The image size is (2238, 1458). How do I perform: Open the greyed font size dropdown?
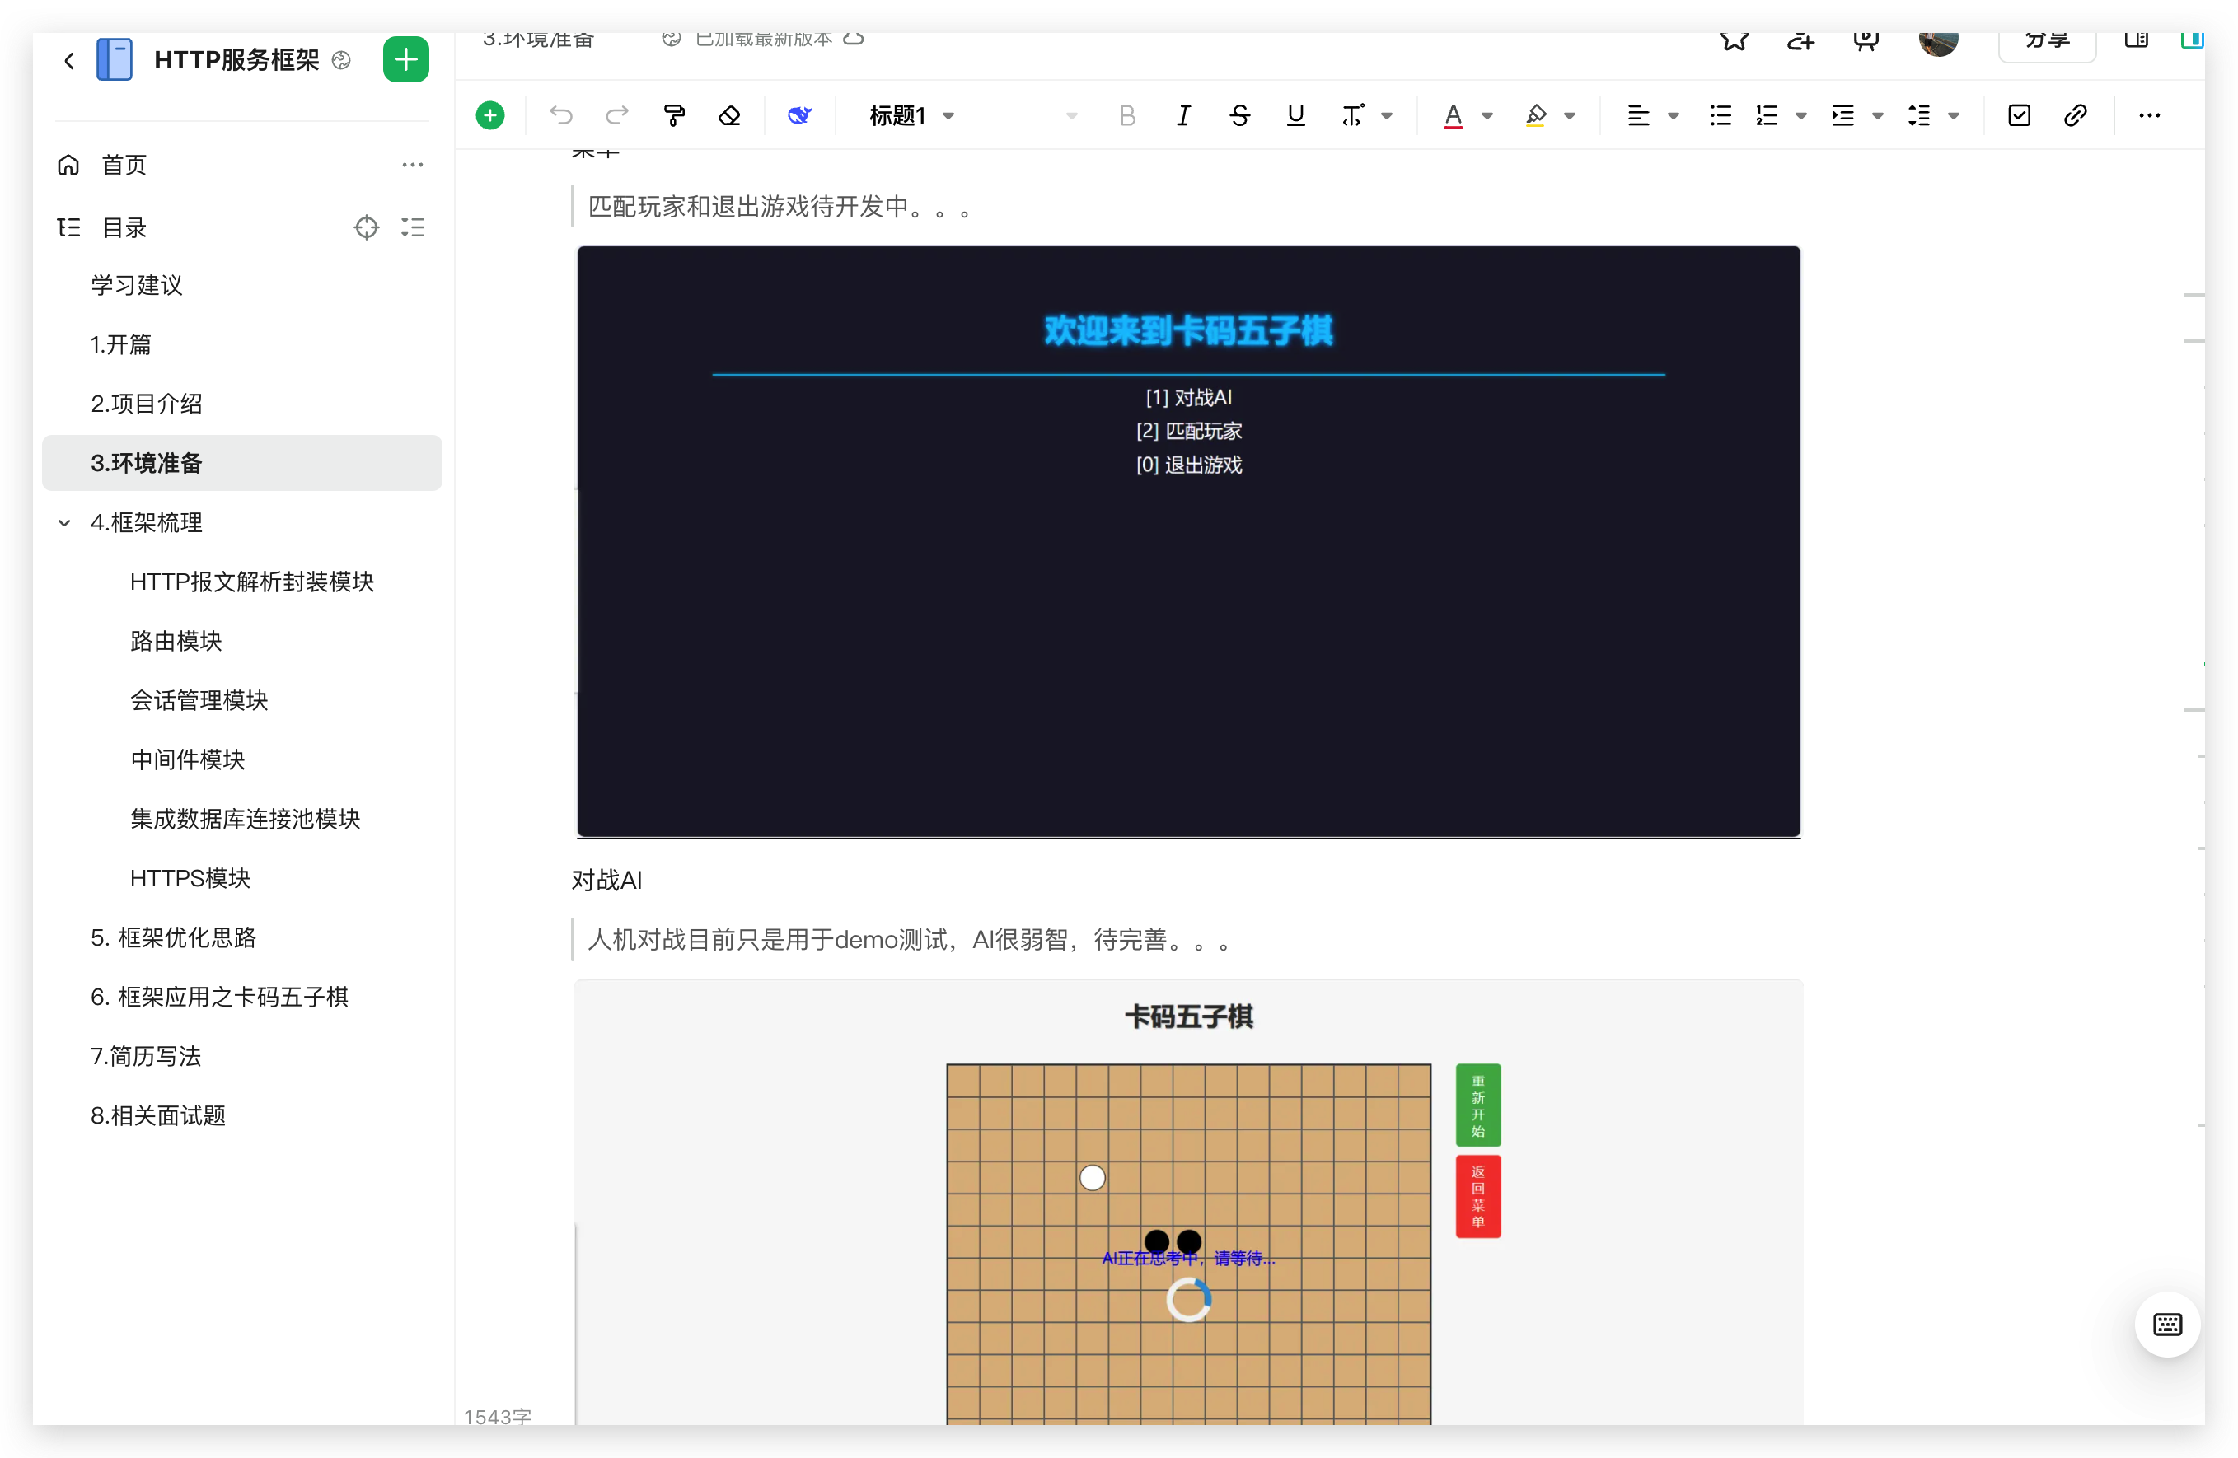point(1071,117)
